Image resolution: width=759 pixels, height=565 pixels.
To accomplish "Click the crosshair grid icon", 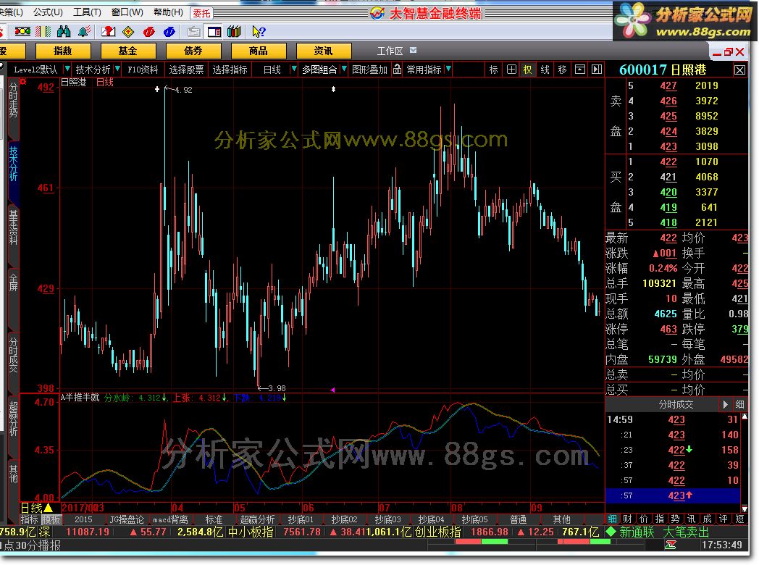I will coord(511,70).
